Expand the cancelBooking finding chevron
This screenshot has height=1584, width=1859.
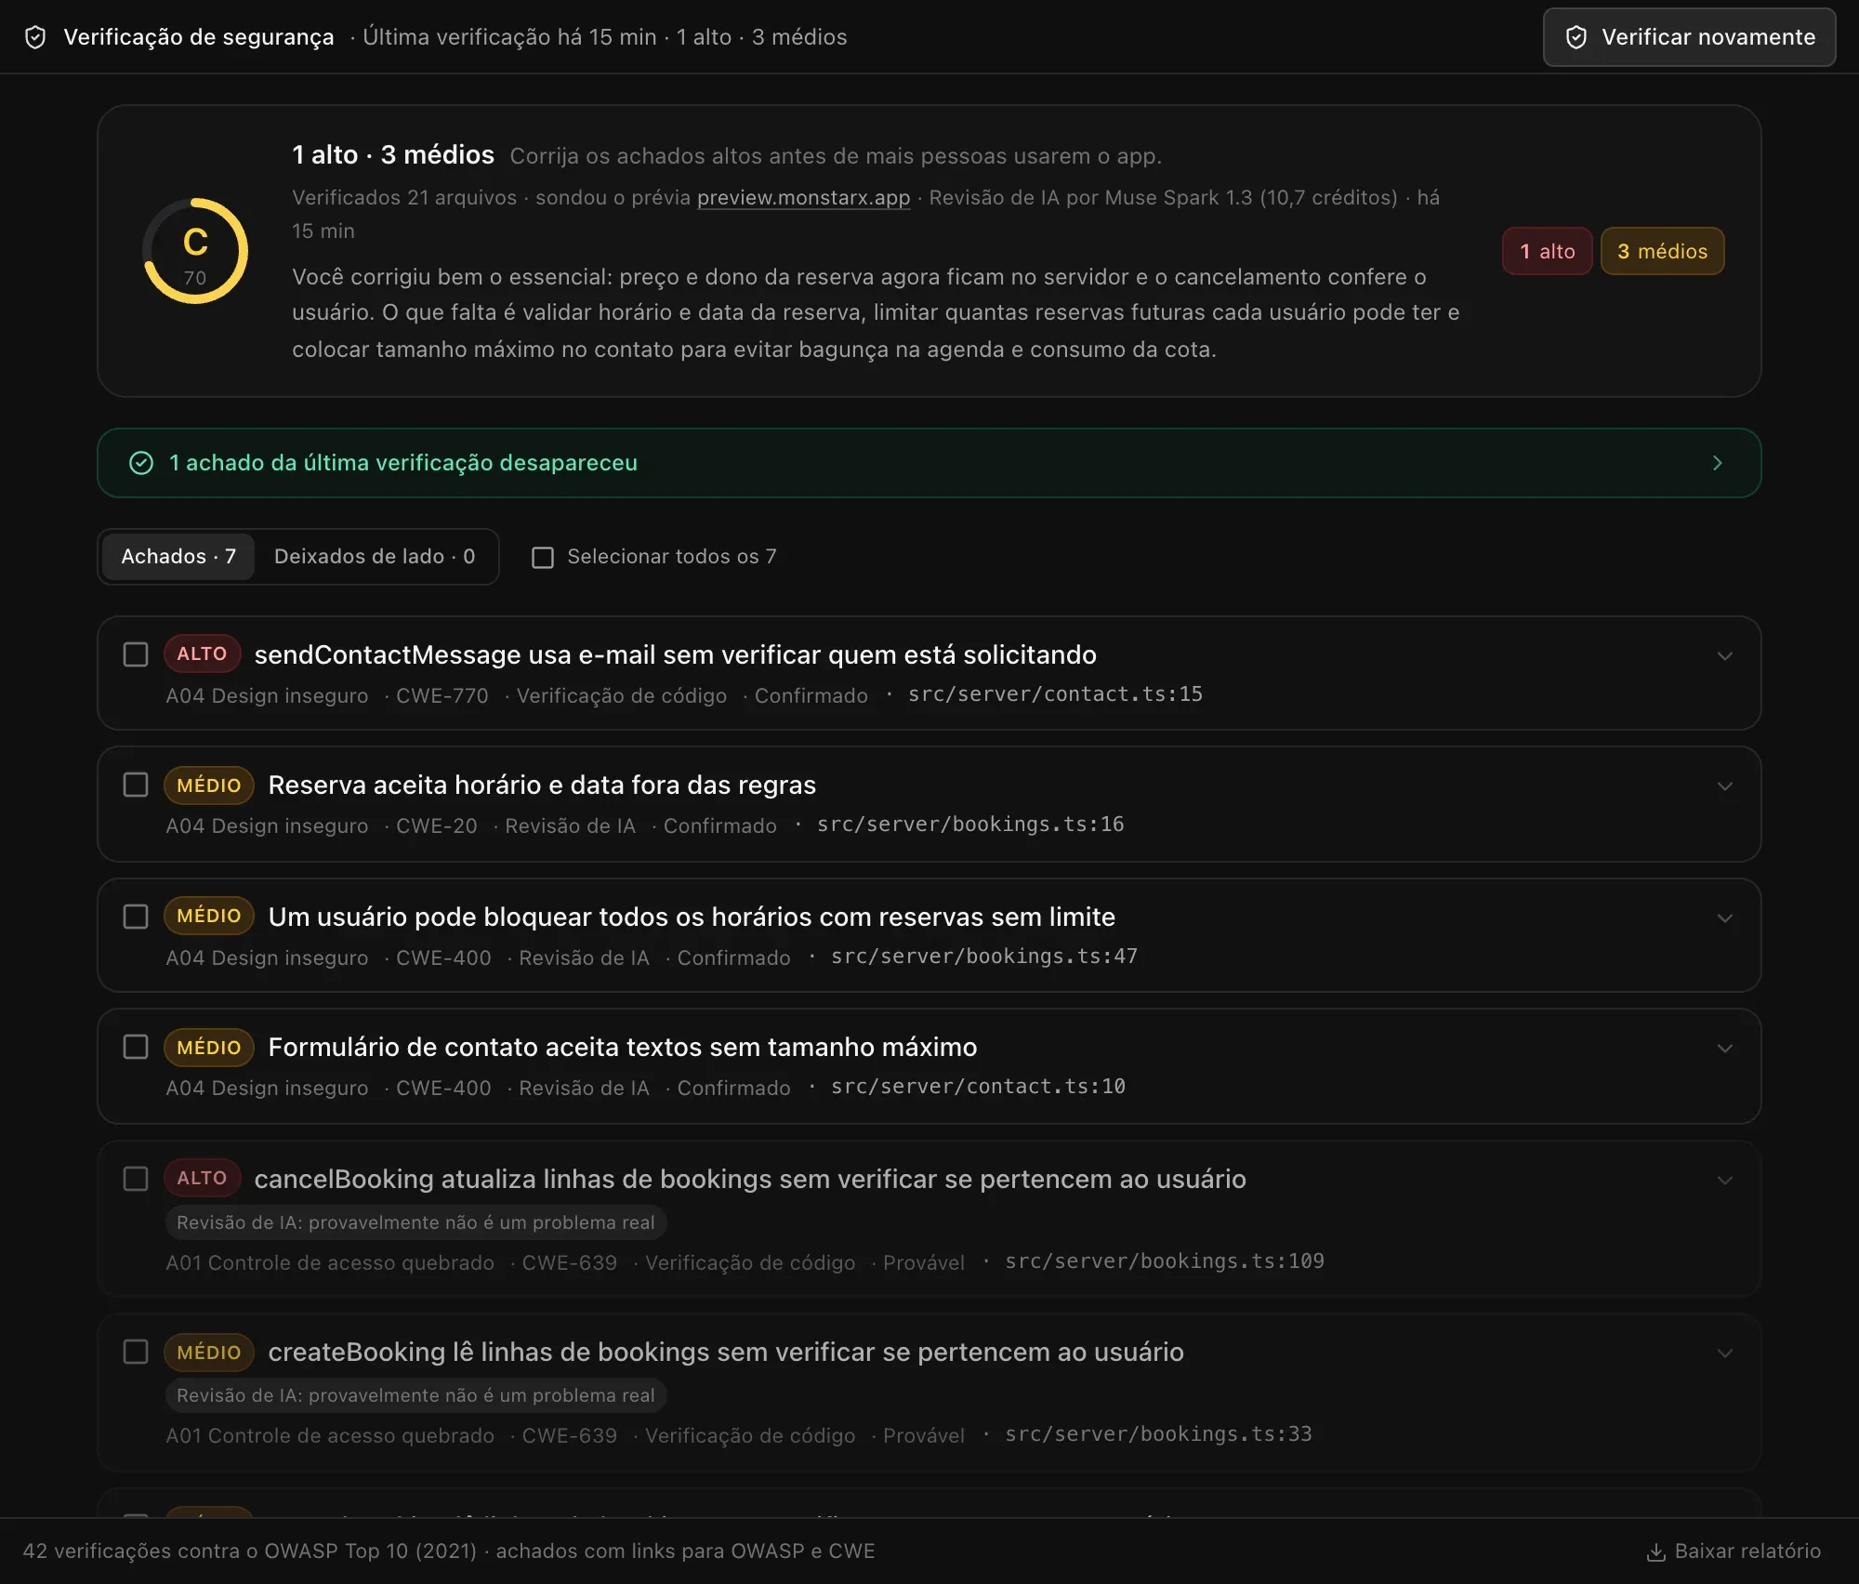pyautogui.click(x=1725, y=1180)
